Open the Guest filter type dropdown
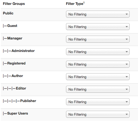 click(x=98, y=27)
